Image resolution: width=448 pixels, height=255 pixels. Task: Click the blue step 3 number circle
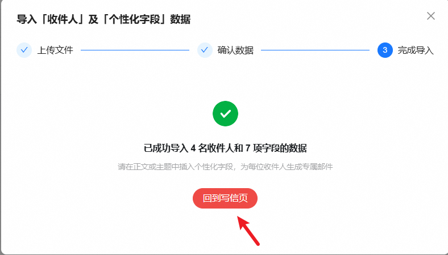tap(385, 50)
